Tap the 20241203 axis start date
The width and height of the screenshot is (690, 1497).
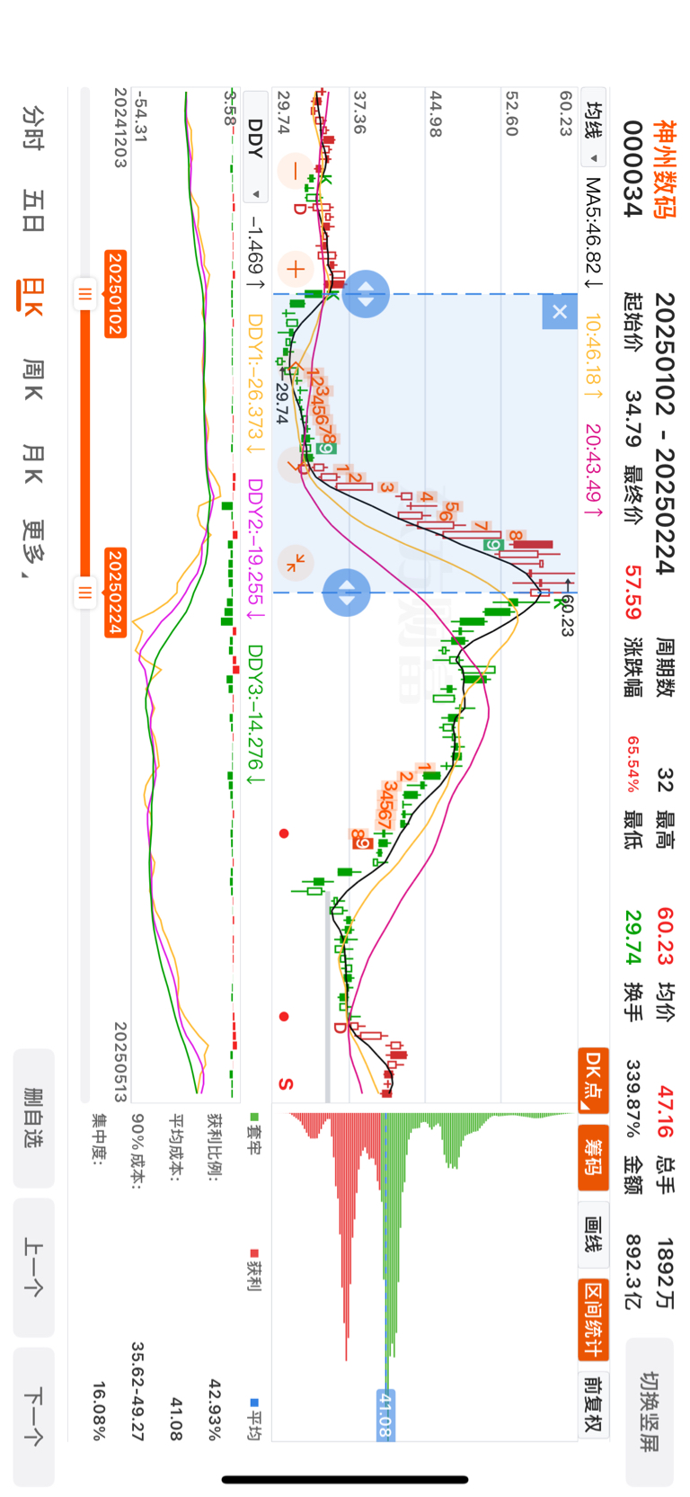[x=120, y=128]
